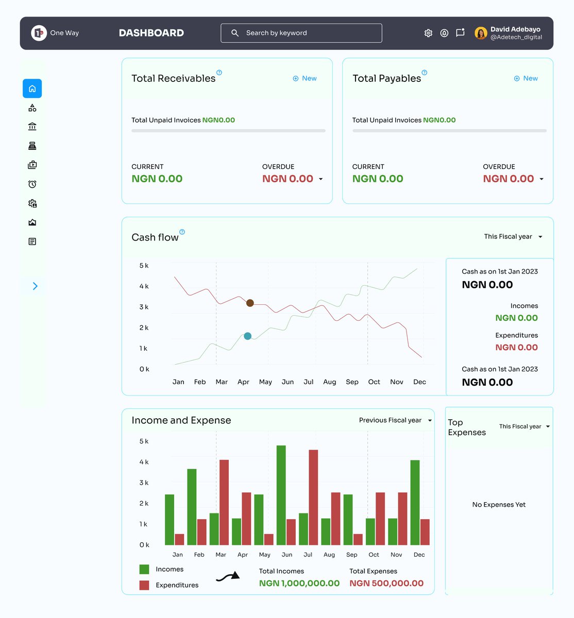This screenshot has height=618, width=574.
Task: Open Cash flow This Fiscal year dropdown
Action: coord(513,237)
